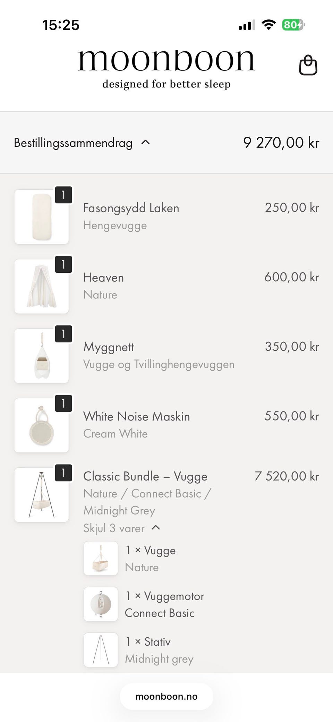Tap the moonboon logo
This screenshot has height=722, width=333.
click(x=166, y=68)
